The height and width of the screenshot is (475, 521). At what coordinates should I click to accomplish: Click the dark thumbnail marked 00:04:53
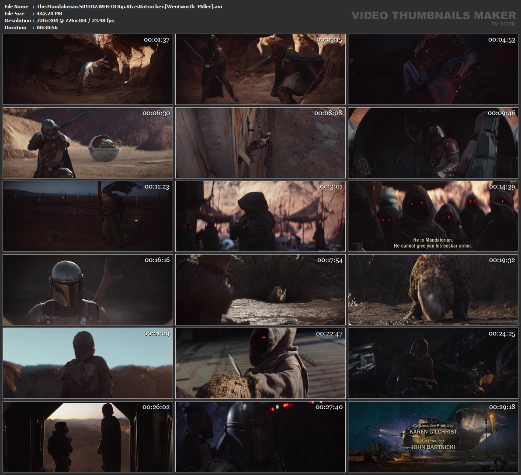click(433, 69)
